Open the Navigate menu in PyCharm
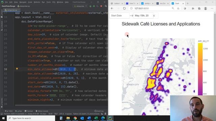This screenshot has height=121, width=216. tap(23, 2)
